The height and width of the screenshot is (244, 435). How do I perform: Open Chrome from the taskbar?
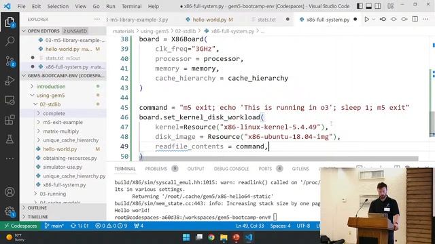211,237
